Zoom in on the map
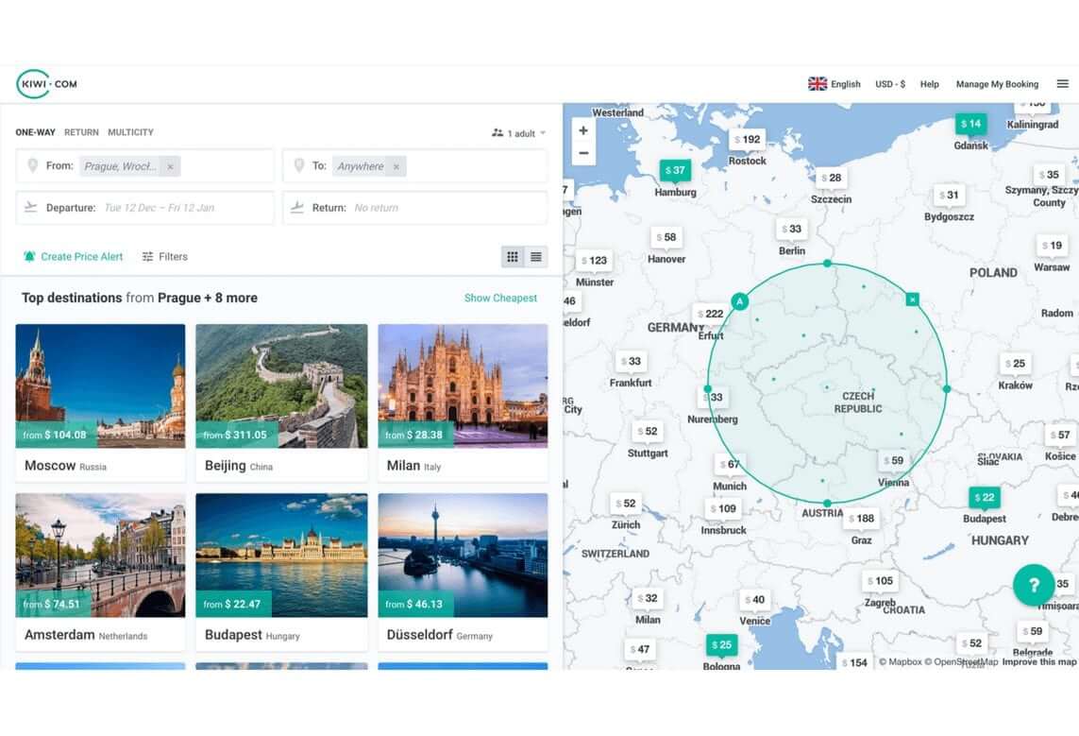1079x736 pixels. point(583,131)
